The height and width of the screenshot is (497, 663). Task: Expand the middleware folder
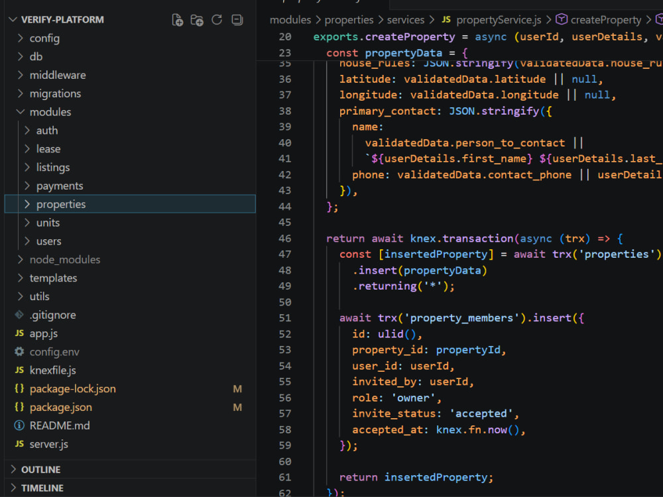20,75
